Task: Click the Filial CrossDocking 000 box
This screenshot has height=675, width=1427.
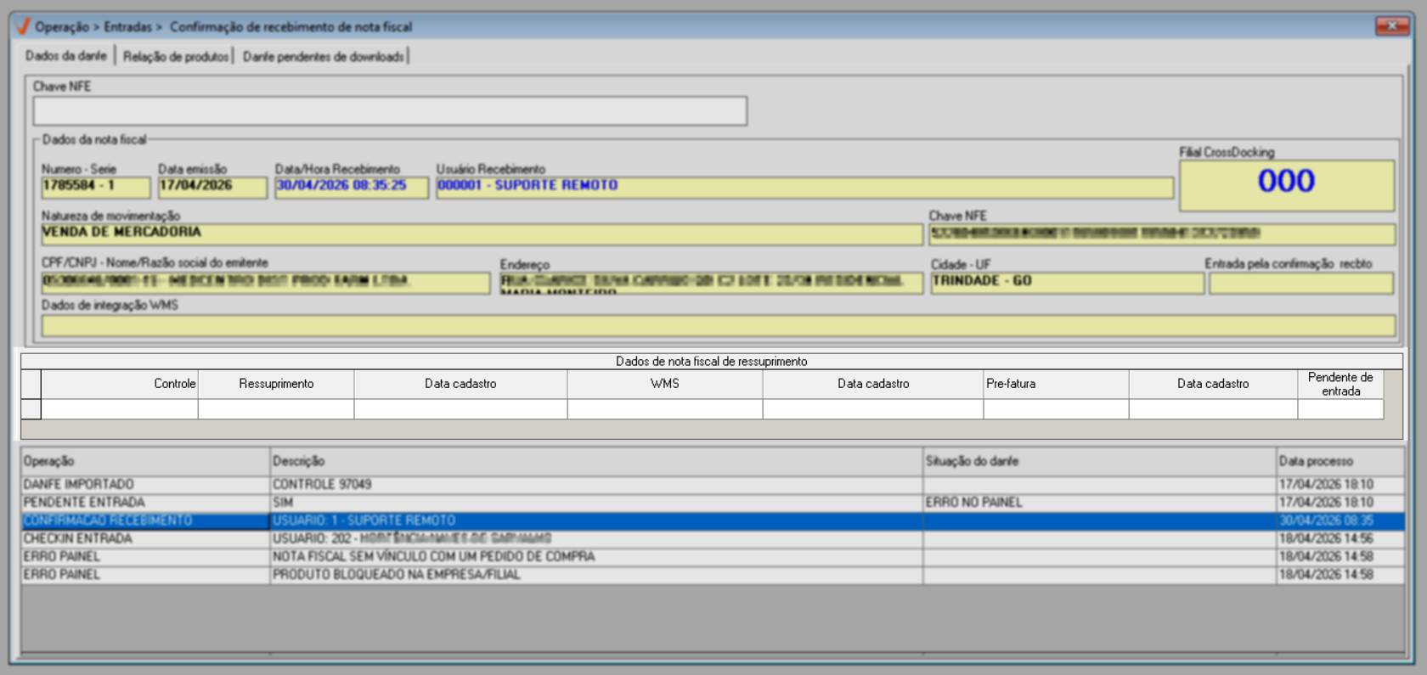Action: click(x=1286, y=185)
